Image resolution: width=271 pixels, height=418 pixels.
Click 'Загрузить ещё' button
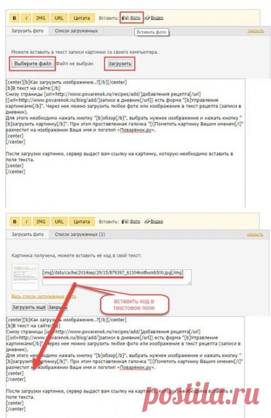click(29, 307)
